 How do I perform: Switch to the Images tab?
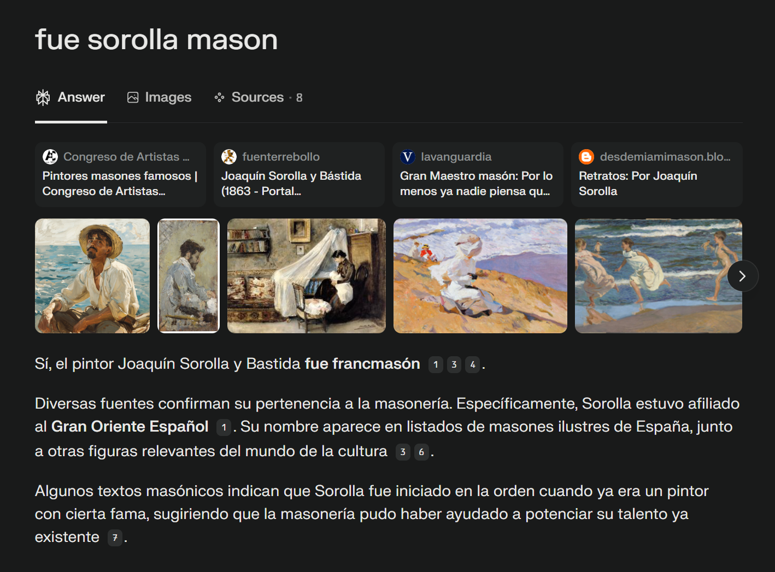160,97
